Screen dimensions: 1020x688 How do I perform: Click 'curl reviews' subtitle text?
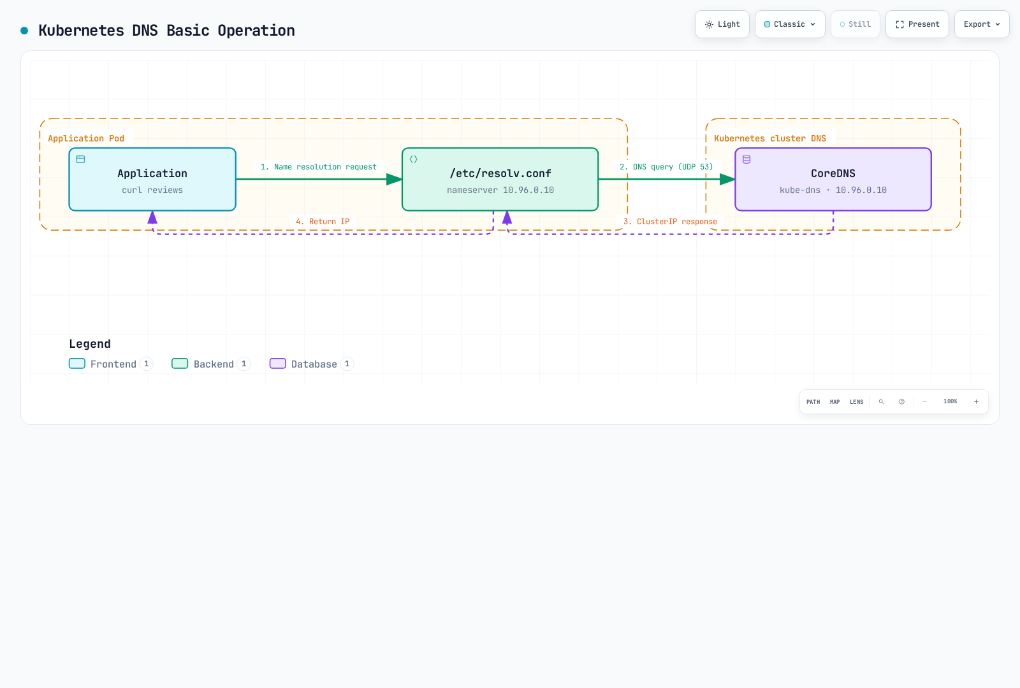pos(152,190)
